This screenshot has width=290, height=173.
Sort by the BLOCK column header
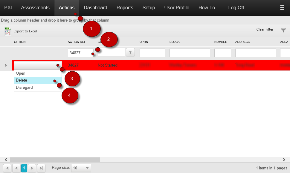[175, 42]
